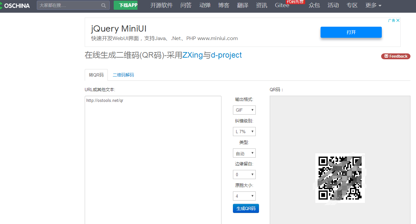Viewport: 416px width, 224px height.
Task: Select the 转QR码 tab
Action: coord(96,75)
